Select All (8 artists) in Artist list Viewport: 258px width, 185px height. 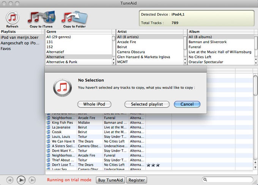click(x=150, y=37)
